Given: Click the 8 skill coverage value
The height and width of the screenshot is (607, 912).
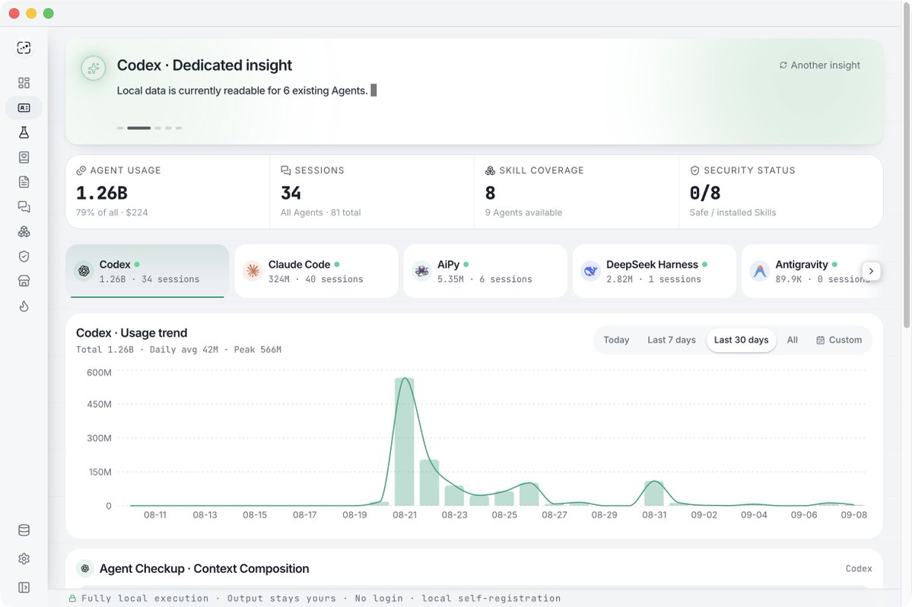Looking at the screenshot, I should [491, 192].
